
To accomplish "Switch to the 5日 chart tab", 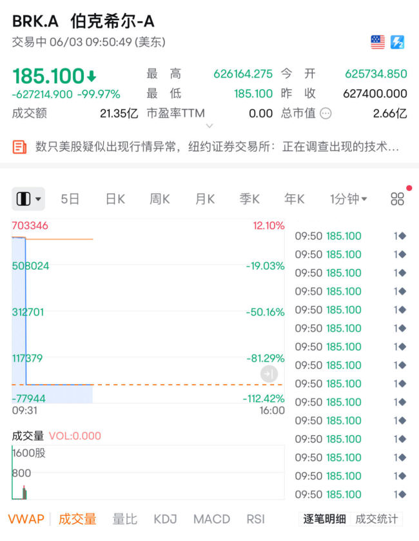I will point(70,199).
